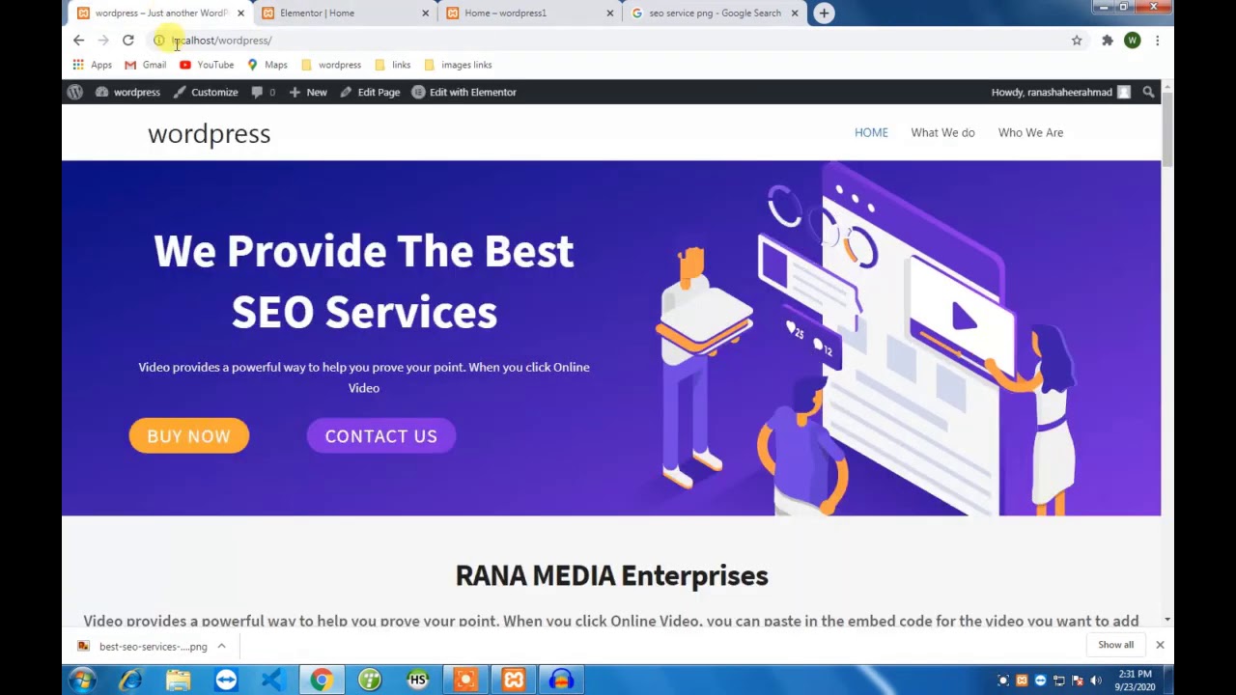Viewport: 1236px width, 695px height.
Task: Open the Comments bubble in the admin bar
Action: [263, 92]
